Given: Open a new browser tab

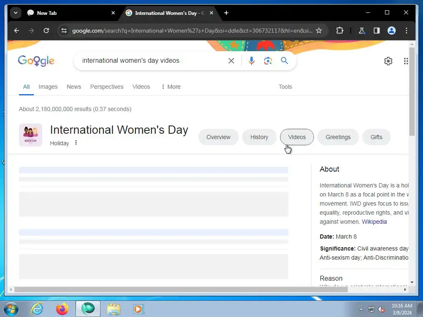Looking at the screenshot, I should (x=226, y=13).
